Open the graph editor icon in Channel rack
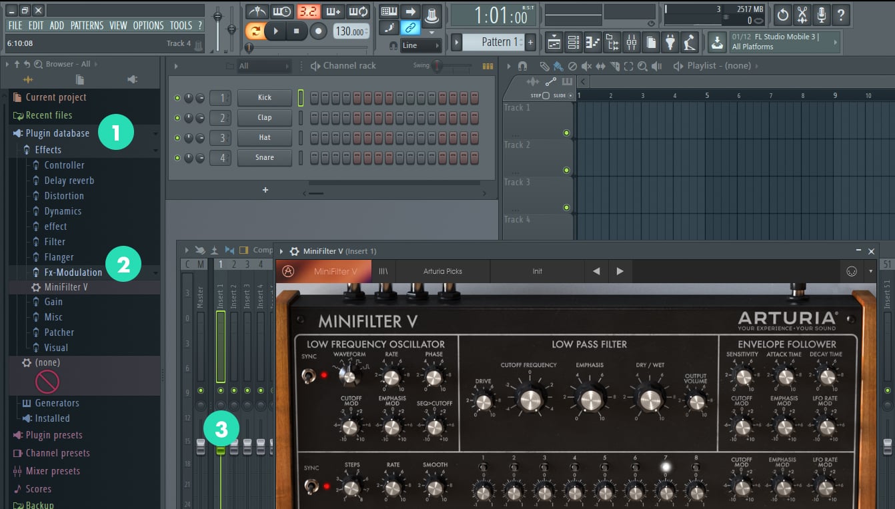This screenshot has width=895, height=509. coord(488,65)
